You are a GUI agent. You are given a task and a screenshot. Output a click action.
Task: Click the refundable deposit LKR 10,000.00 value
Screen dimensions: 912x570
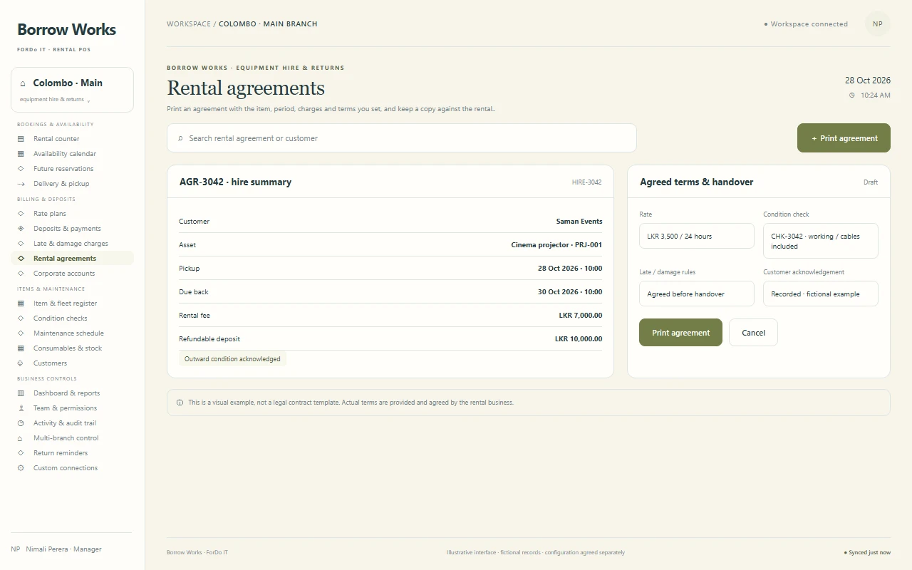pyautogui.click(x=579, y=339)
